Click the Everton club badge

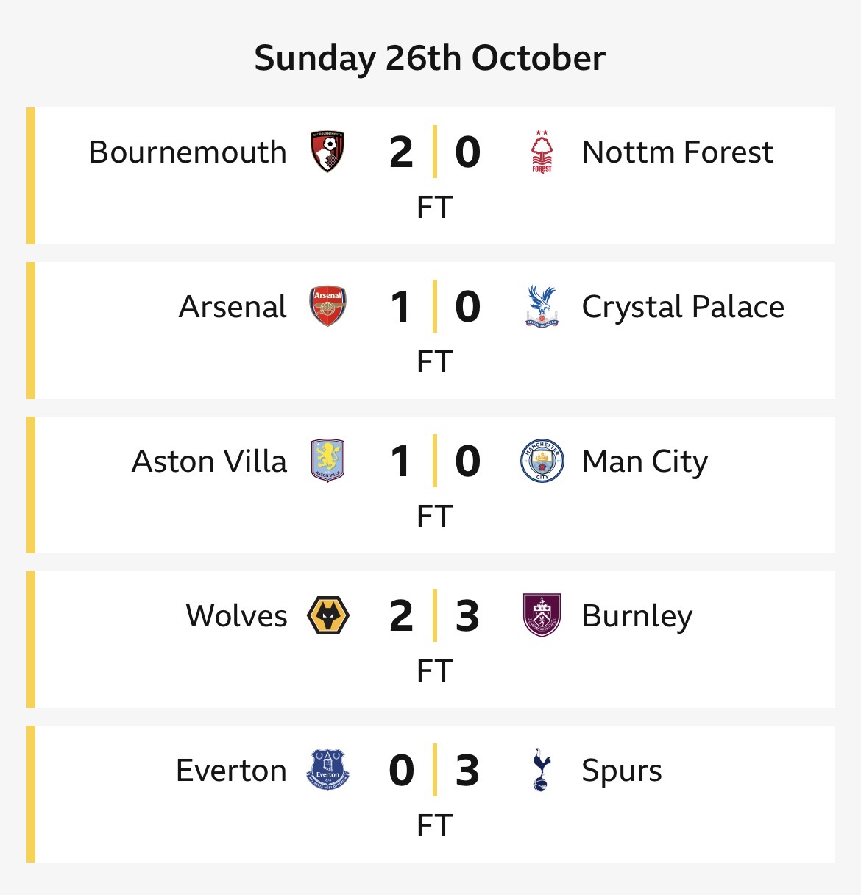click(x=327, y=770)
